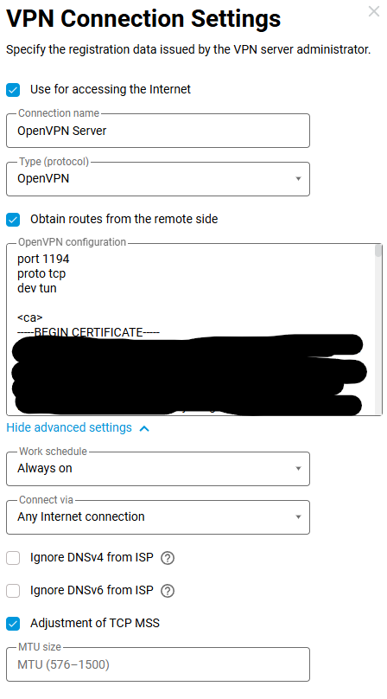Click the MTU size input field
Image resolution: width=387 pixels, height=699 pixels.
157,664
